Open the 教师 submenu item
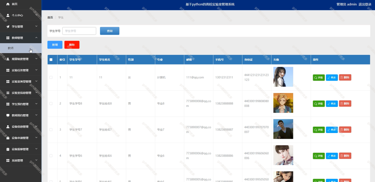Image resolution: width=375 pixels, height=182 pixels. [x=21, y=48]
